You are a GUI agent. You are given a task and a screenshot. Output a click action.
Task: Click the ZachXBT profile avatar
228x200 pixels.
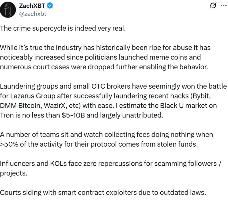[x=8, y=10]
